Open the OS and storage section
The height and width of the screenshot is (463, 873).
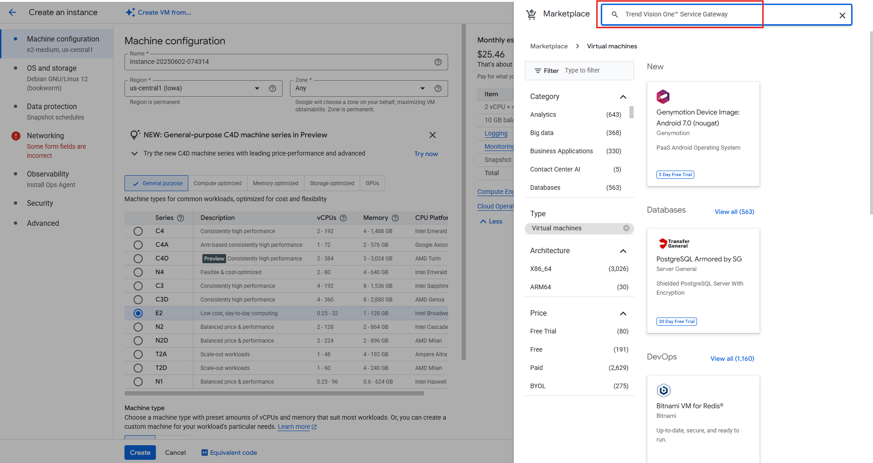(52, 68)
